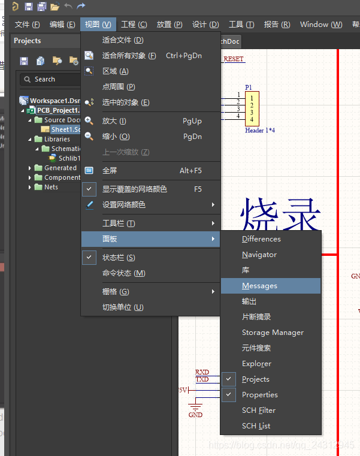360x456 pixels.
Task: Click the 选中的对象 selected objects icon
Action: 89,102
